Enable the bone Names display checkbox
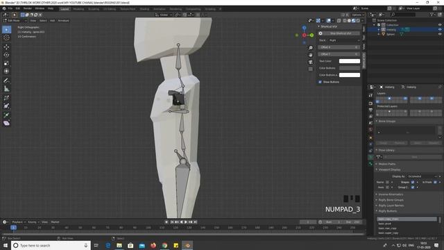This screenshot has width=444, height=250. click(387, 182)
